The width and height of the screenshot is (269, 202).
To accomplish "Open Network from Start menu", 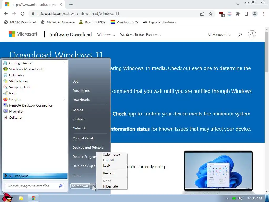I will pos(79,128).
